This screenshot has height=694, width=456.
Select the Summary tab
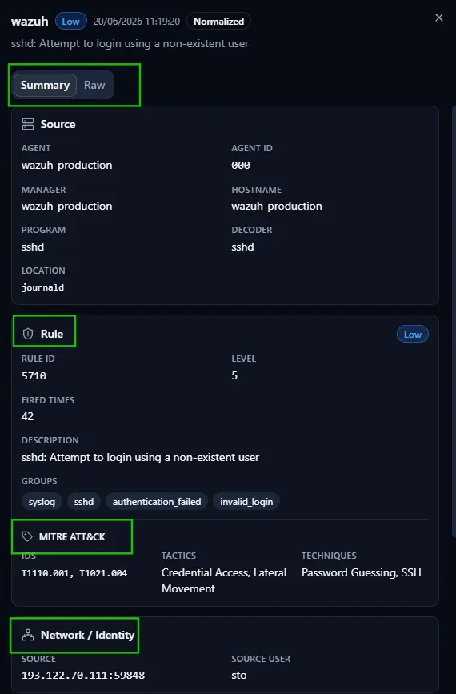[x=45, y=85]
